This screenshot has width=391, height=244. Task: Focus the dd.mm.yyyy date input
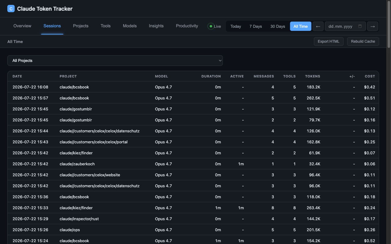point(345,26)
